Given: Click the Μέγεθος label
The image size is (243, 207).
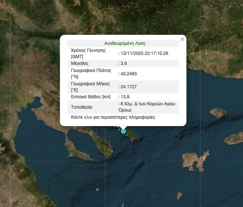Looking at the screenshot, I should (x=80, y=63).
